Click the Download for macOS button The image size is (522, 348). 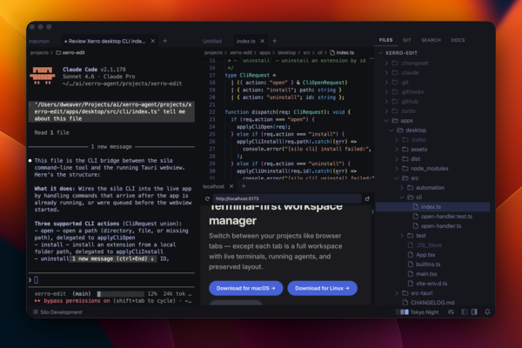[245, 288]
